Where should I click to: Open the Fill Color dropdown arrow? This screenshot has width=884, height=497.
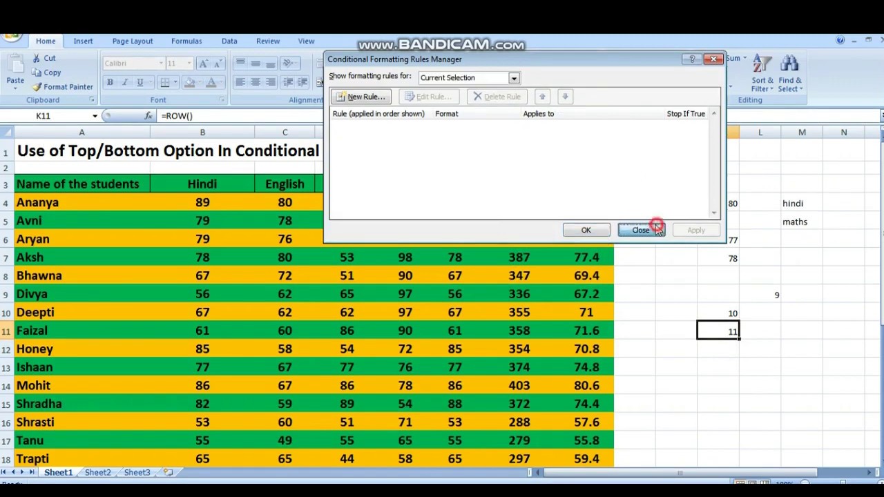click(199, 83)
